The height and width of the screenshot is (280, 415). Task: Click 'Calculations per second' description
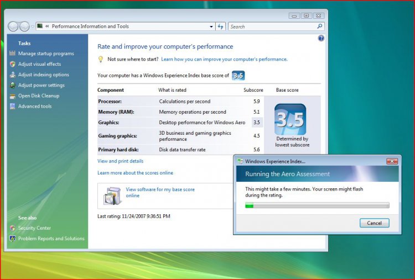pyautogui.click(x=185, y=102)
